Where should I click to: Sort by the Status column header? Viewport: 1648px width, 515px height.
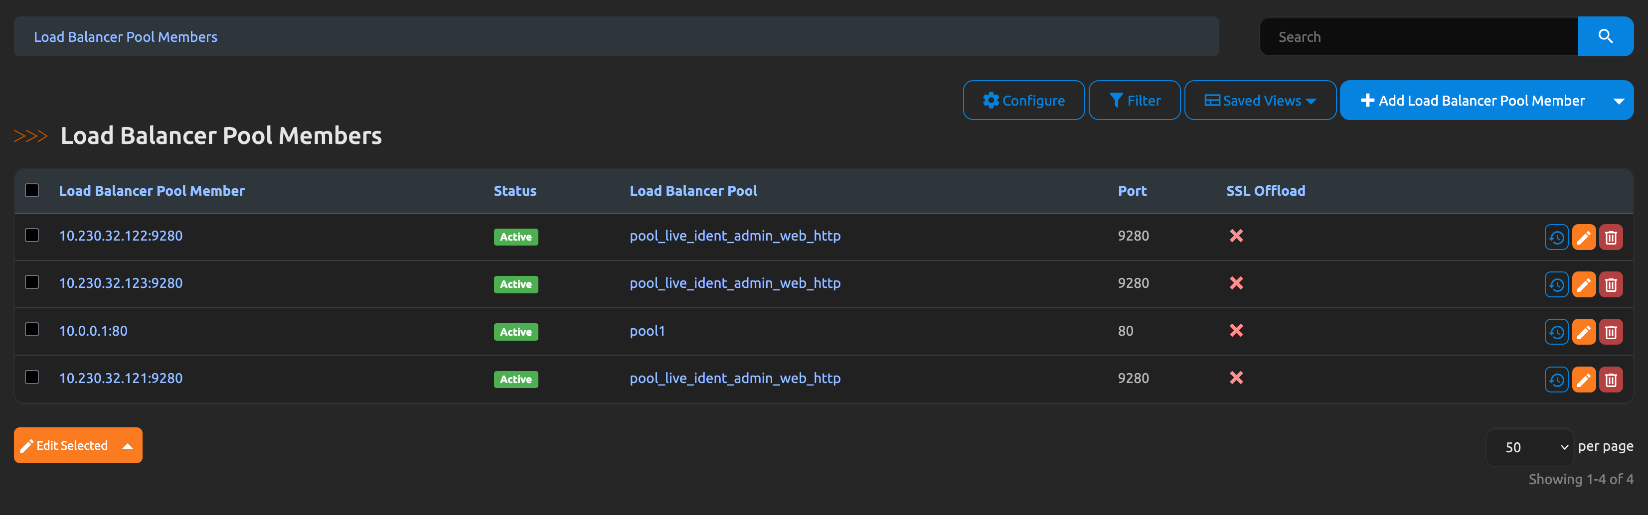pos(514,190)
